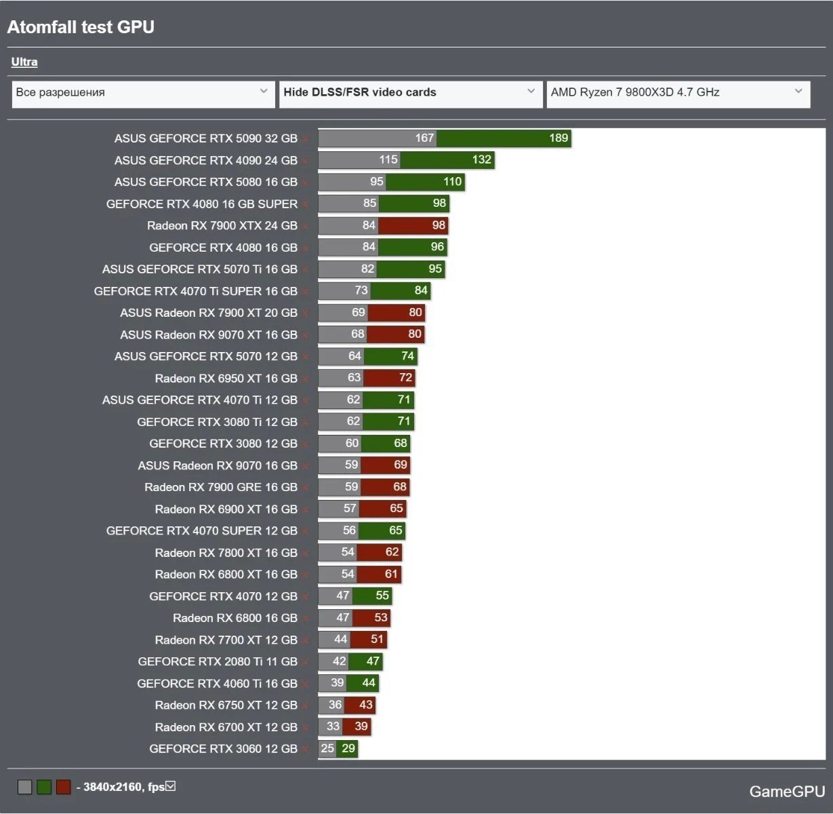The width and height of the screenshot is (833, 814).
Task: Click red x next to GEFORCE RTX 3060 12 GB
Action: (x=306, y=750)
